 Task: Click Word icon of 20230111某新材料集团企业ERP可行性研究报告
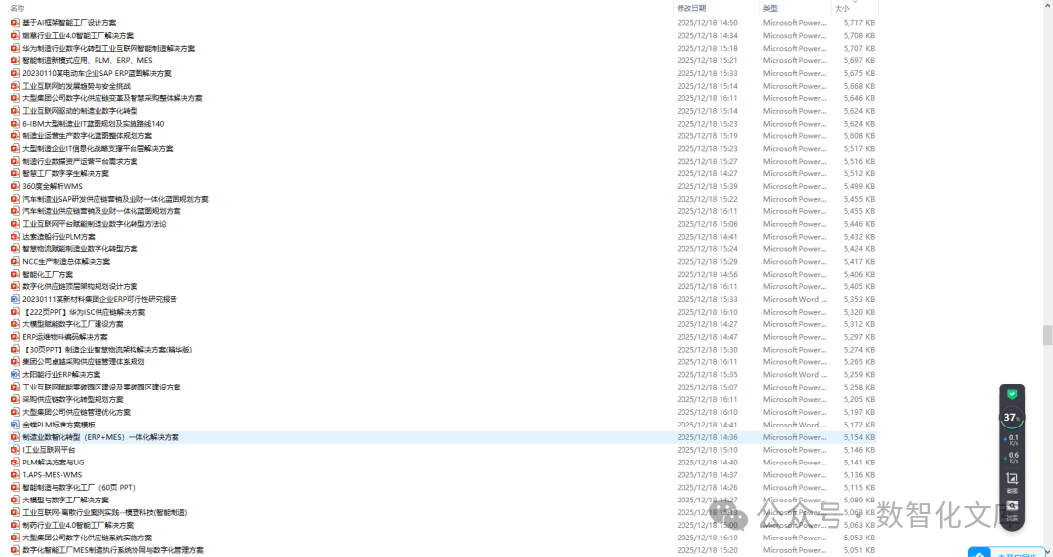point(16,299)
